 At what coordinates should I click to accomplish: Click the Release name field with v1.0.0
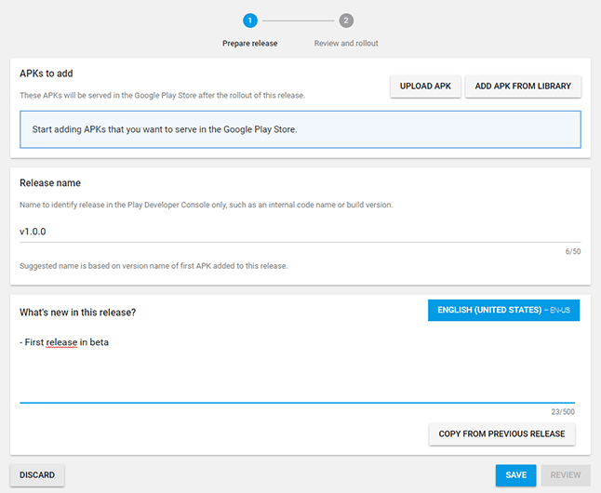[x=300, y=232]
